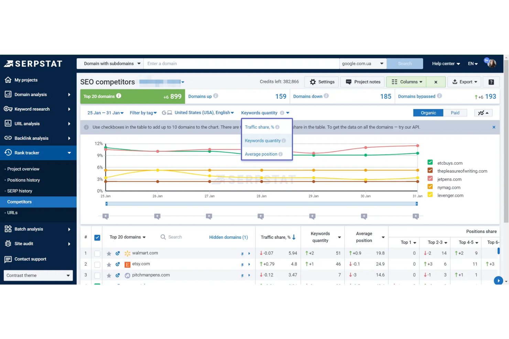Pin walmart.com using its pin icon
This screenshot has width=509, height=339.
point(243,253)
